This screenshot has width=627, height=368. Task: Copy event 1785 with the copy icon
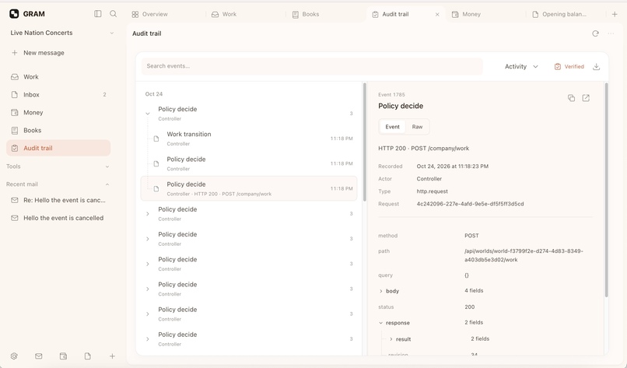pos(571,98)
